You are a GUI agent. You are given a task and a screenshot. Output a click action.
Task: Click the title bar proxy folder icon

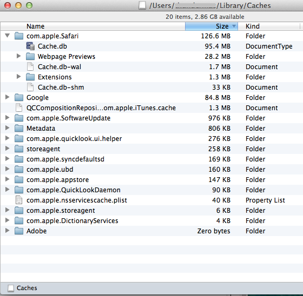pyautogui.click(x=142, y=5)
